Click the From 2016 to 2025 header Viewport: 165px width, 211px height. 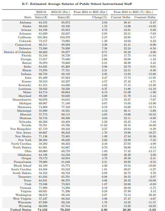133,12
